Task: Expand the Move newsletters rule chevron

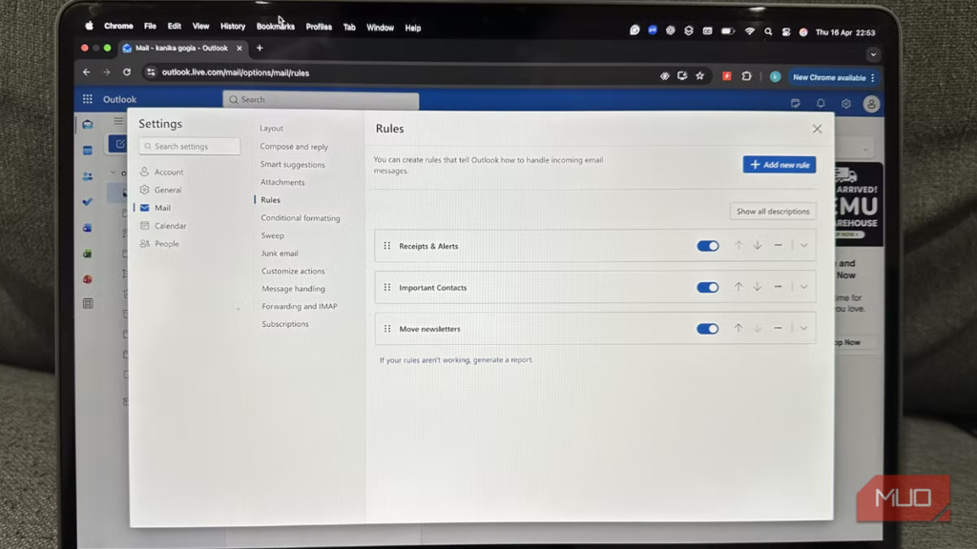Action: [x=802, y=329]
